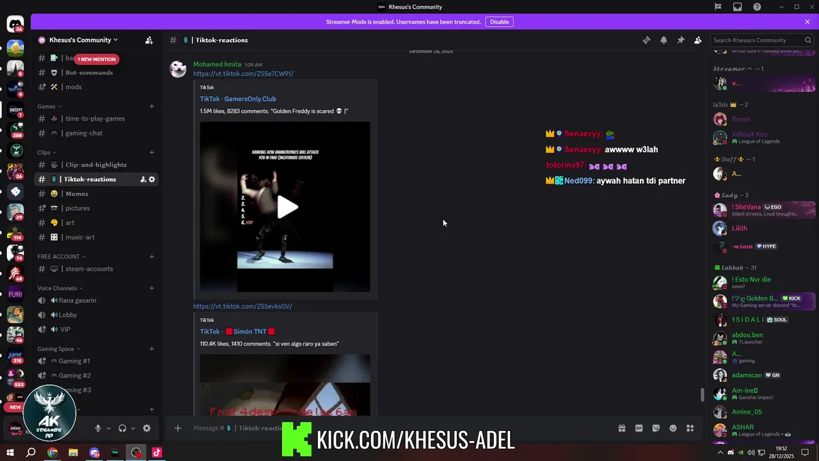Image resolution: width=819 pixels, height=461 pixels.
Task: Show pinned messages pin icon
Action: pyautogui.click(x=681, y=40)
